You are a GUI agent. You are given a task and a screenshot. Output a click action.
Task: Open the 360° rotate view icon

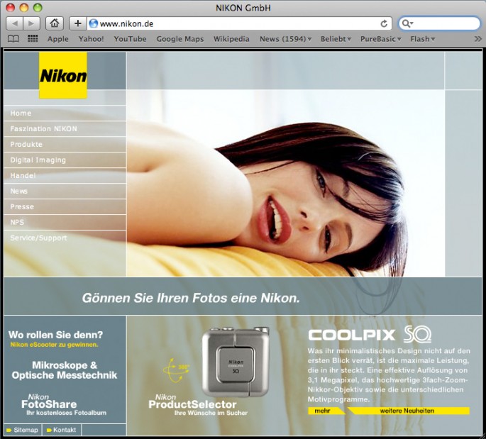[176, 369]
